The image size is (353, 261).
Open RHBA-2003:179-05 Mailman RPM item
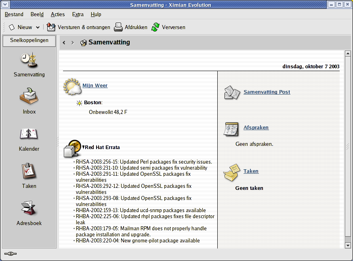click(141, 232)
